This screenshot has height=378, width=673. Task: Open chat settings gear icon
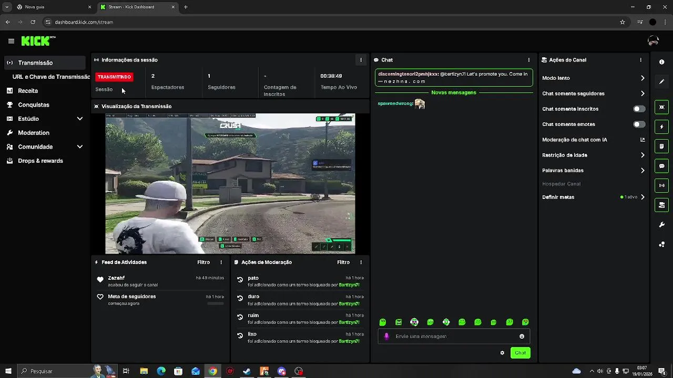[502, 353]
